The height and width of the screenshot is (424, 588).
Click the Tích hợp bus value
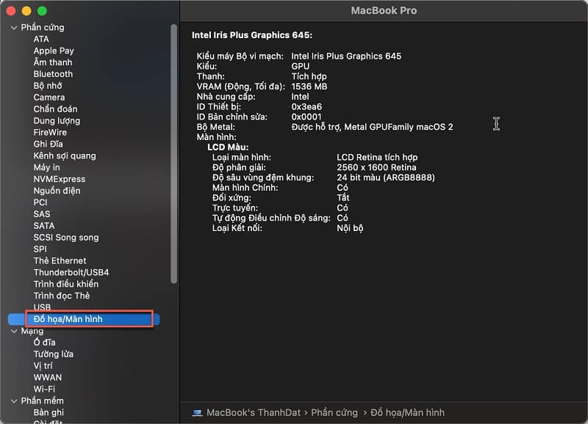coord(309,77)
